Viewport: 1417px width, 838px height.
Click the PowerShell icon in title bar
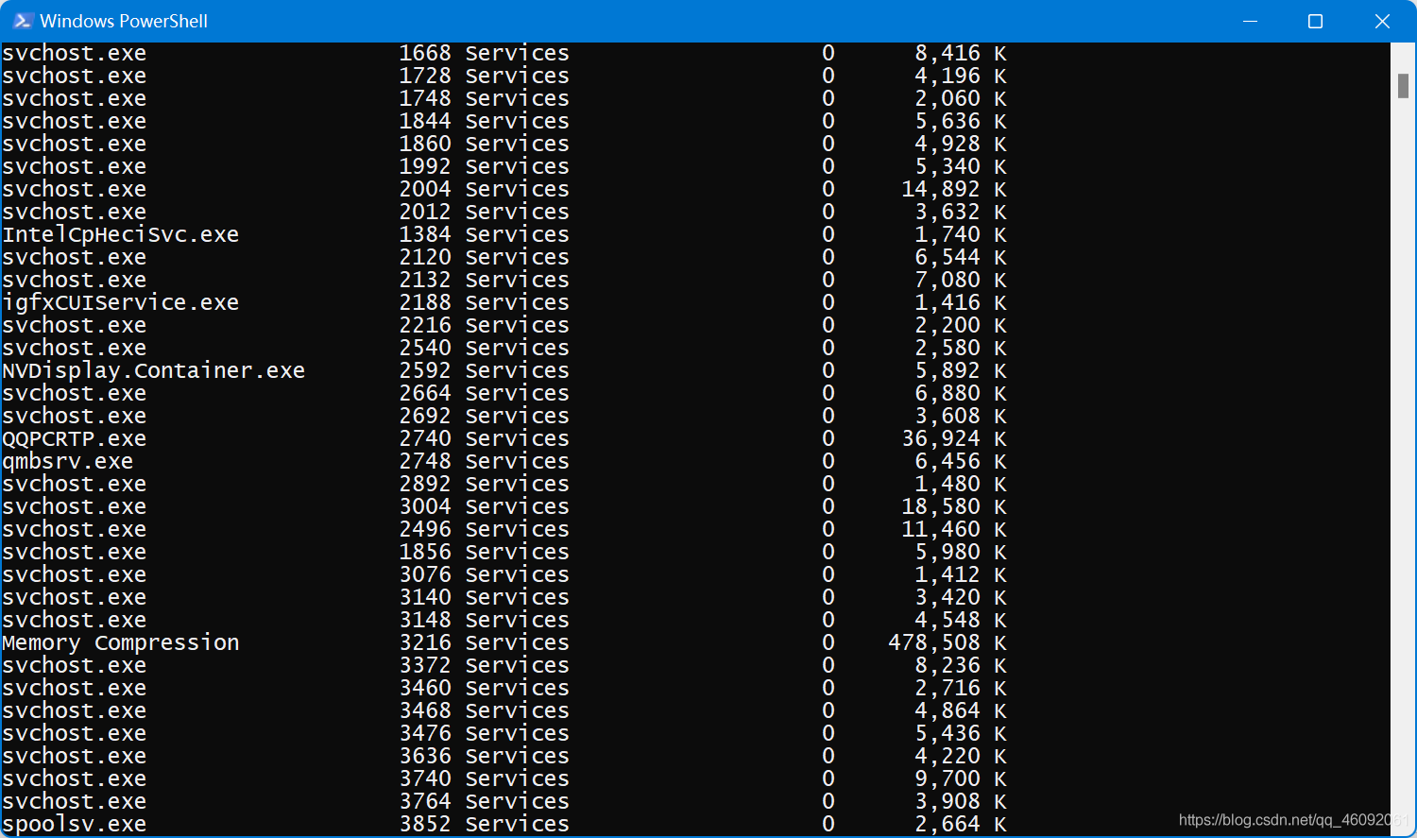pyautogui.click(x=23, y=21)
